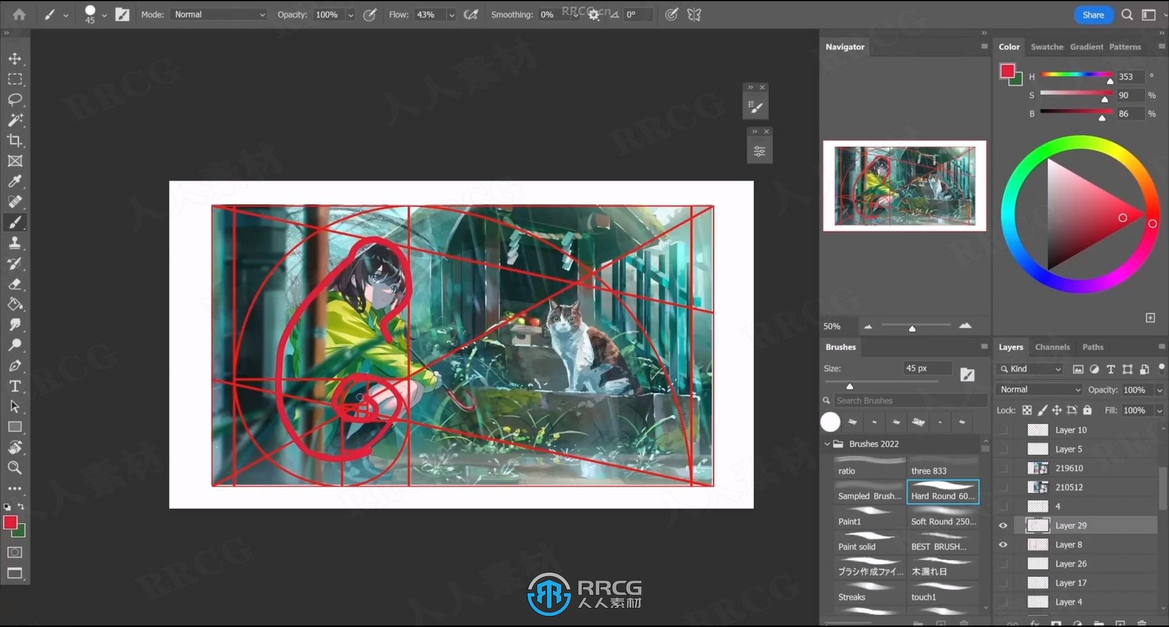Select the Lasso tool
The image size is (1169, 627).
15,99
